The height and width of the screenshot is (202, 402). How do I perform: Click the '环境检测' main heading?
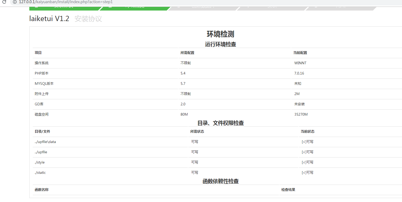click(x=220, y=34)
